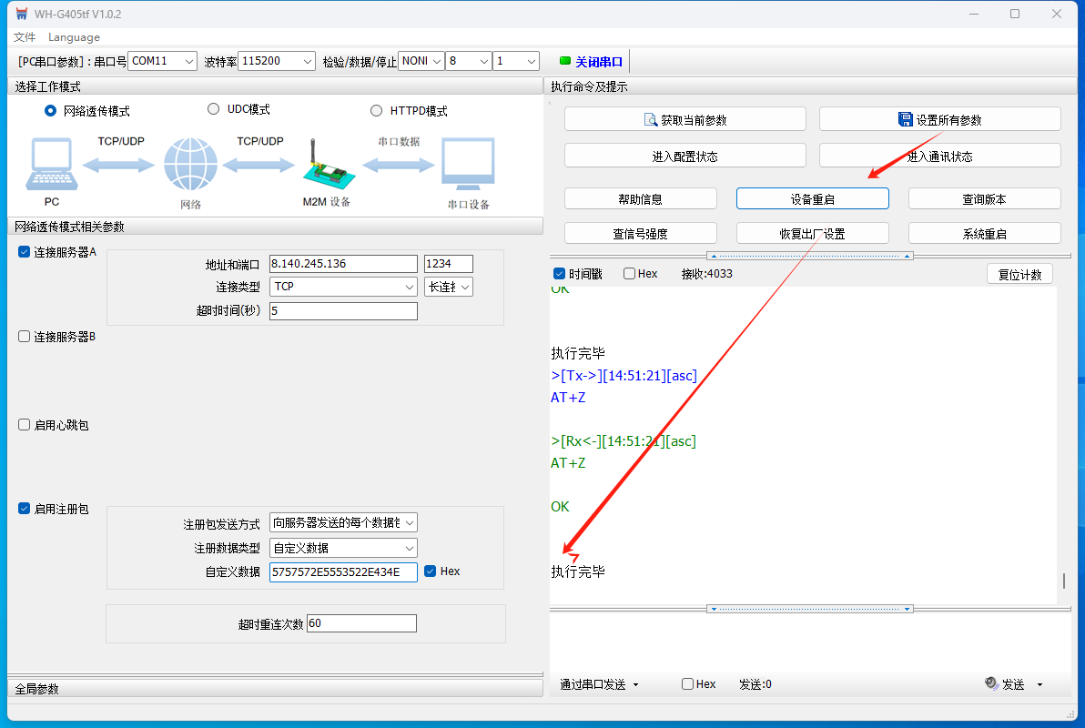This screenshot has width=1085, height=728.
Task: Click 系统重启 button
Action: coord(984,233)
